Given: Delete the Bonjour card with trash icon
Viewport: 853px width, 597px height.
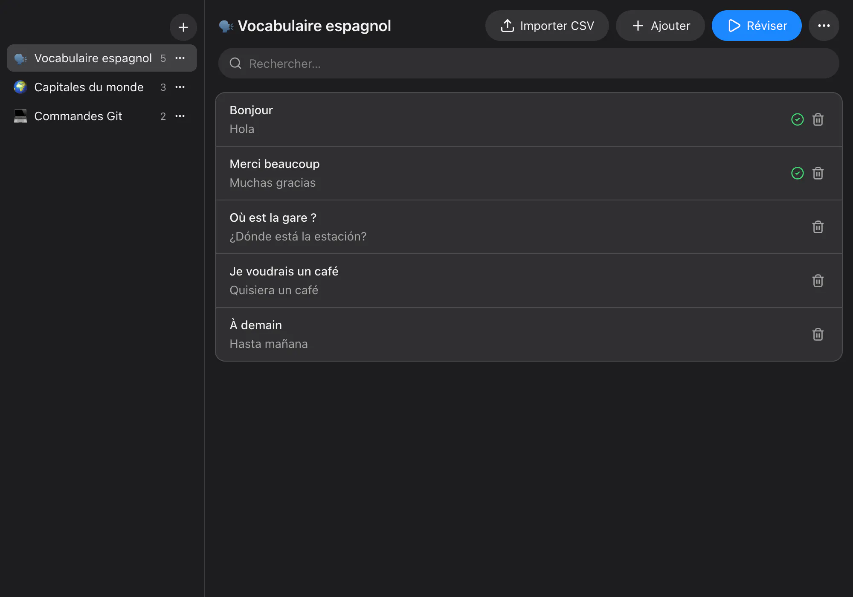Looking at the screenshot, I should (818, 119).
